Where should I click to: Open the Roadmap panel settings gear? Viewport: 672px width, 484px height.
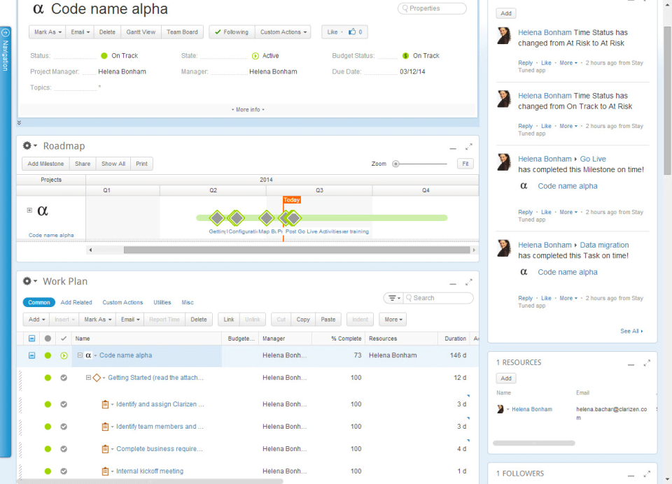[28, 146]
